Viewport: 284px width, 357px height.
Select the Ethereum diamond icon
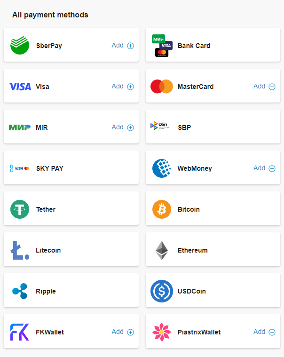[162, 250]
